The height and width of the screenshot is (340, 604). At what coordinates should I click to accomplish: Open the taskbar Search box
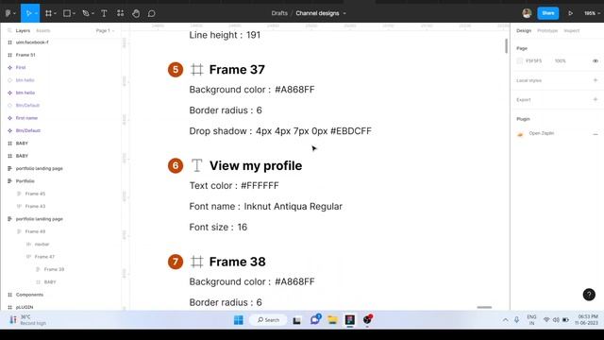tap(268, 320)
